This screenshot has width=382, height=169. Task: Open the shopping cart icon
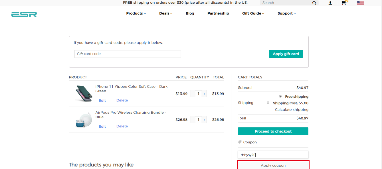point(344,3)
